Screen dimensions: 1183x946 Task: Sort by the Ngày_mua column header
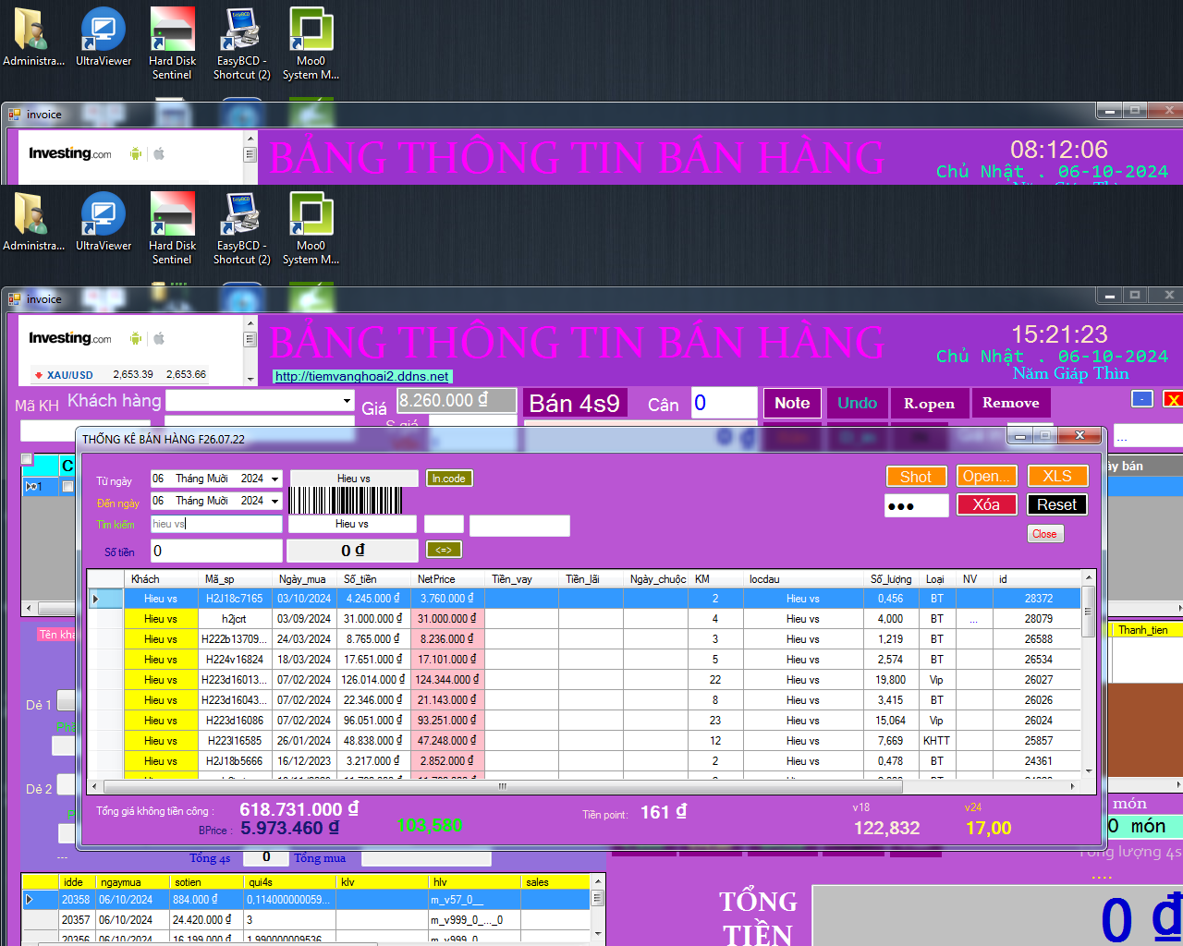point(302,579)
